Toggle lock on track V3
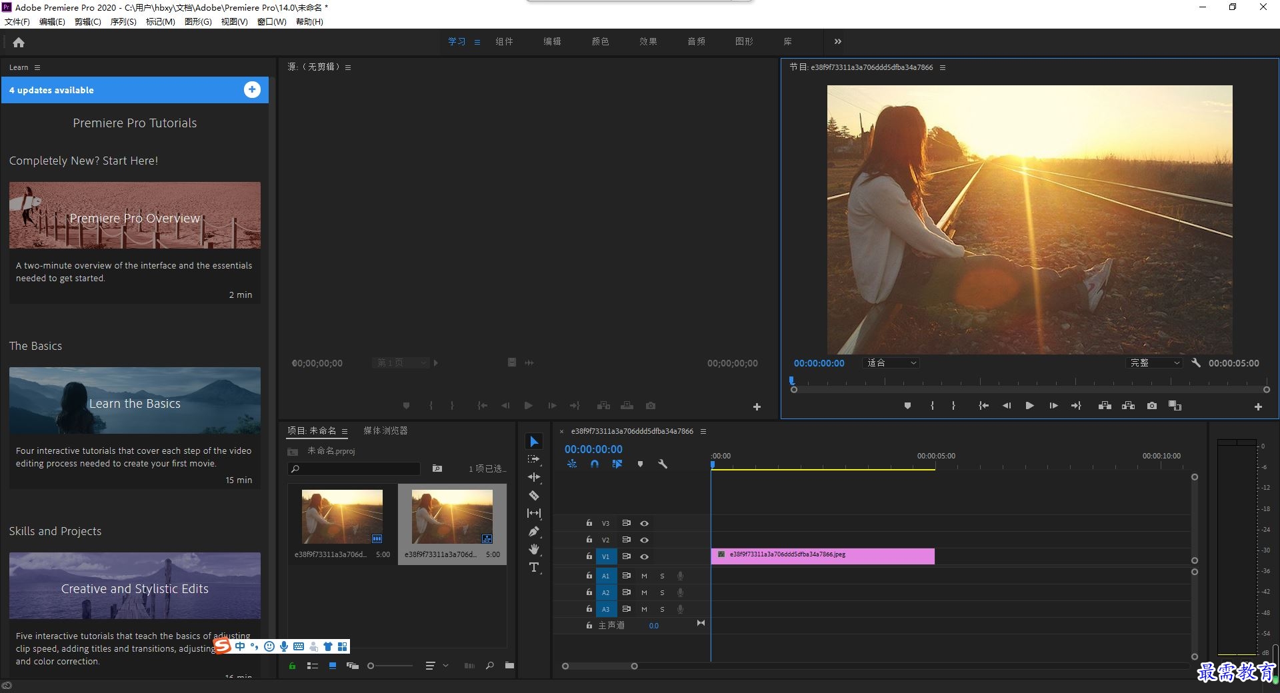Screen dimensions: 1280x693 tap(589, 523)
